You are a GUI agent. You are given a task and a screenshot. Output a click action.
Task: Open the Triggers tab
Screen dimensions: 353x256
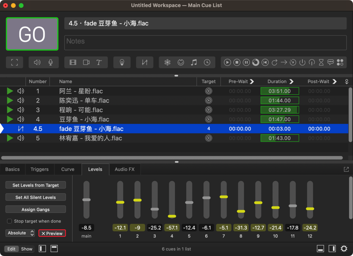[x=39, y=169]
